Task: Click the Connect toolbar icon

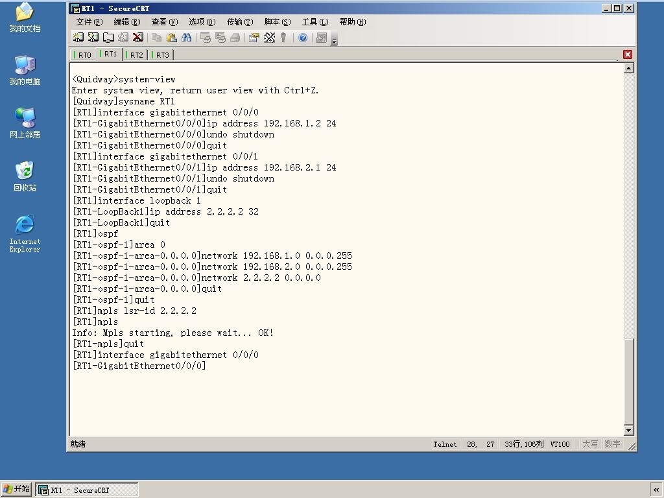Action: (78, 38)
